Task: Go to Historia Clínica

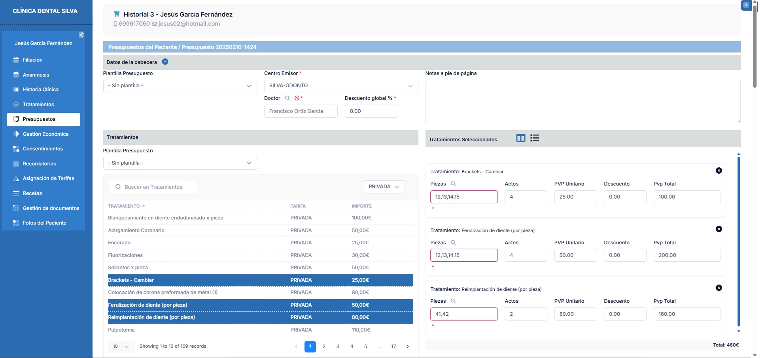Action: point(43,90)
